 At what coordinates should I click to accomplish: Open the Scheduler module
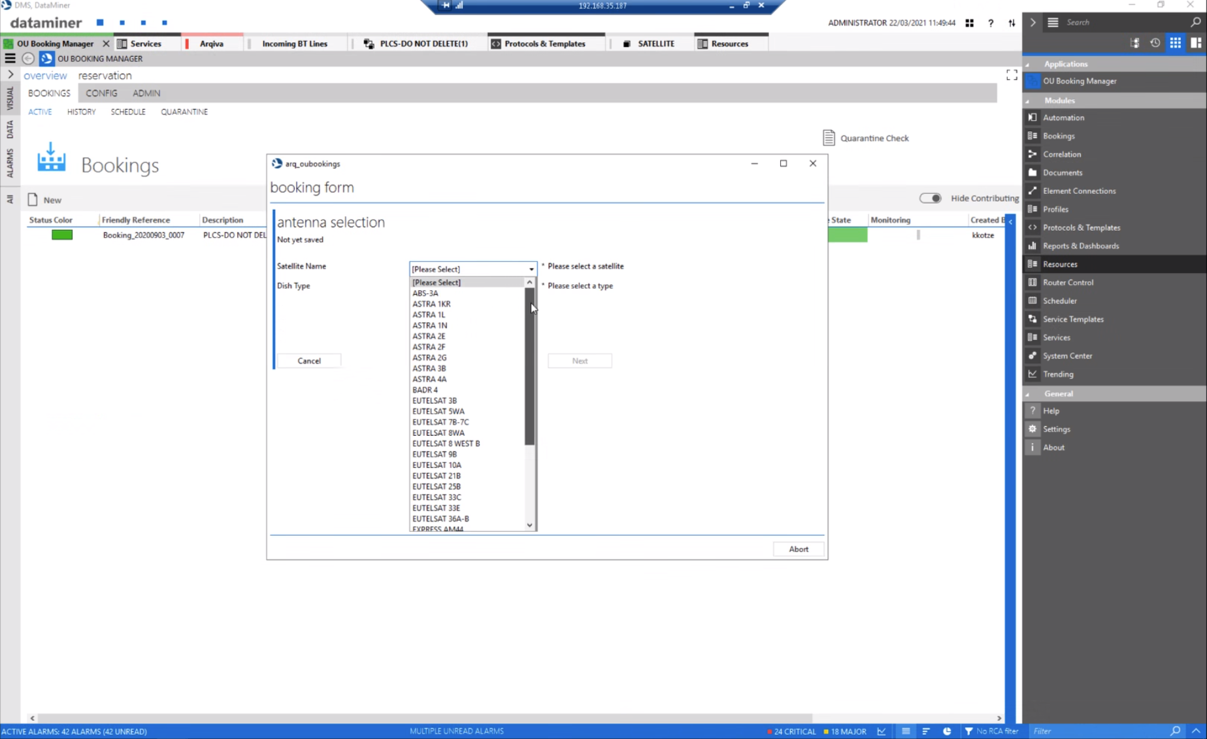(1059, 301)
